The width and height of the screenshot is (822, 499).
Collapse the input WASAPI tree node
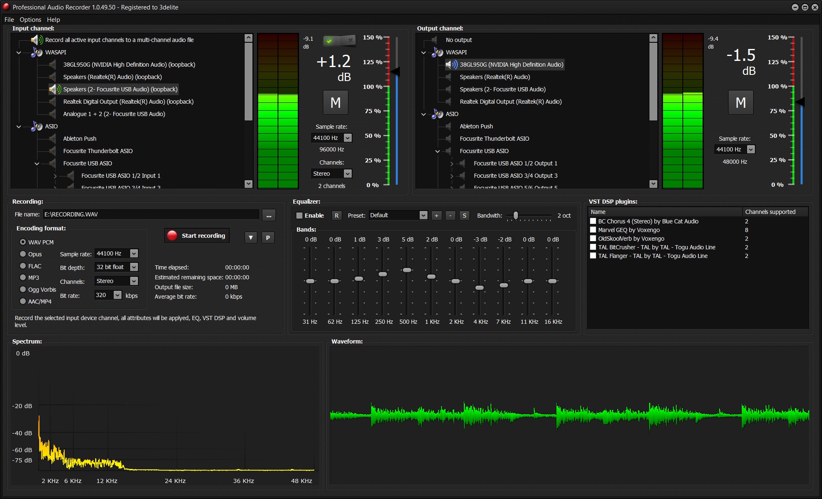point(19,53)
